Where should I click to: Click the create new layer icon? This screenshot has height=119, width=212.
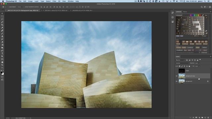point(205,118)
